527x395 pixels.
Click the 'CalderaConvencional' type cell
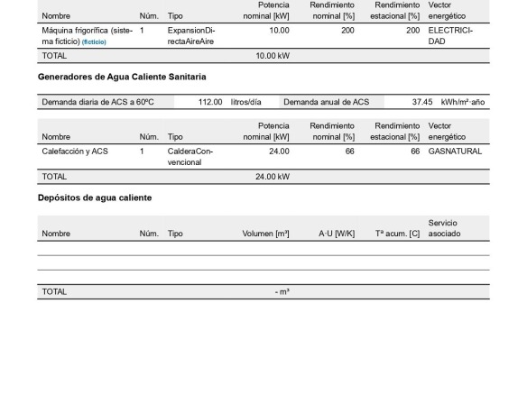click(190, 157)
